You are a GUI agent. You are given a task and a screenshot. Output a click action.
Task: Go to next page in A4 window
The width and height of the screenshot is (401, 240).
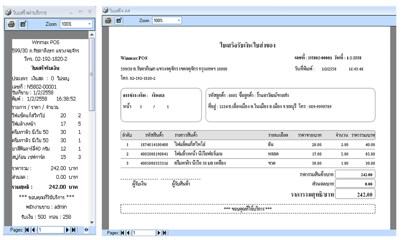(159, 233)
